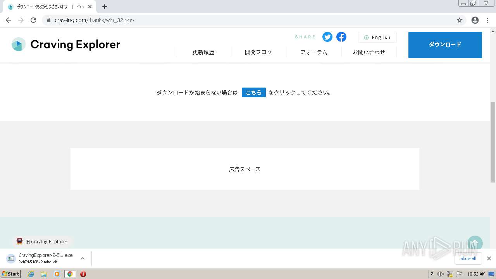Open a new tab with plus button
Image resolution: width=496 pixels, height=279 pixels.
pyautogui.click(x=105, y=7)
